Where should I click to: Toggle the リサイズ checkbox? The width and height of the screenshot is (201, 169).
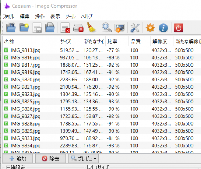point(90,167)
